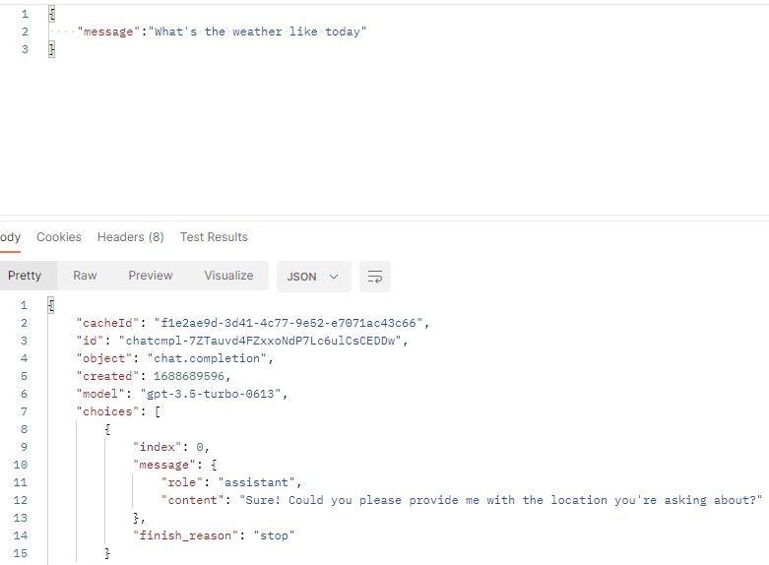Select the response Body tab
The width and height of the screenshot is (769, 565).
(x=10, y=237)
